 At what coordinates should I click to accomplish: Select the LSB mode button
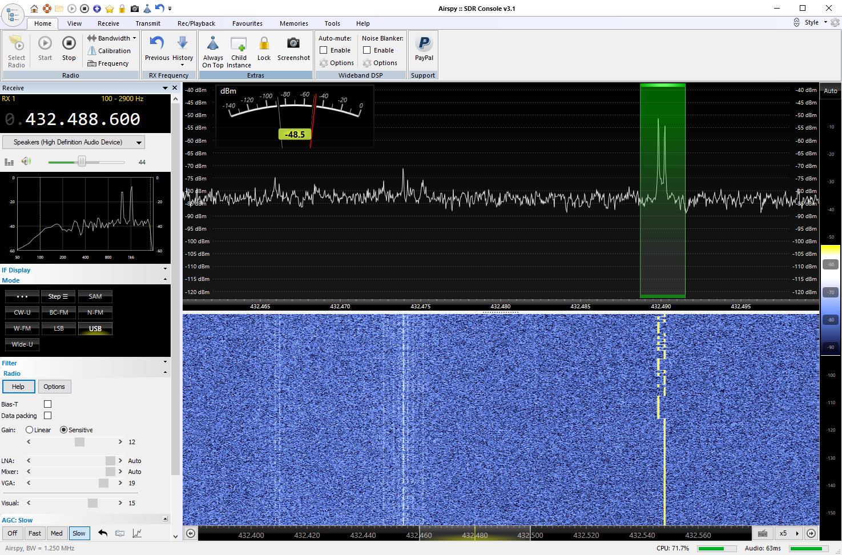[58, 328]
